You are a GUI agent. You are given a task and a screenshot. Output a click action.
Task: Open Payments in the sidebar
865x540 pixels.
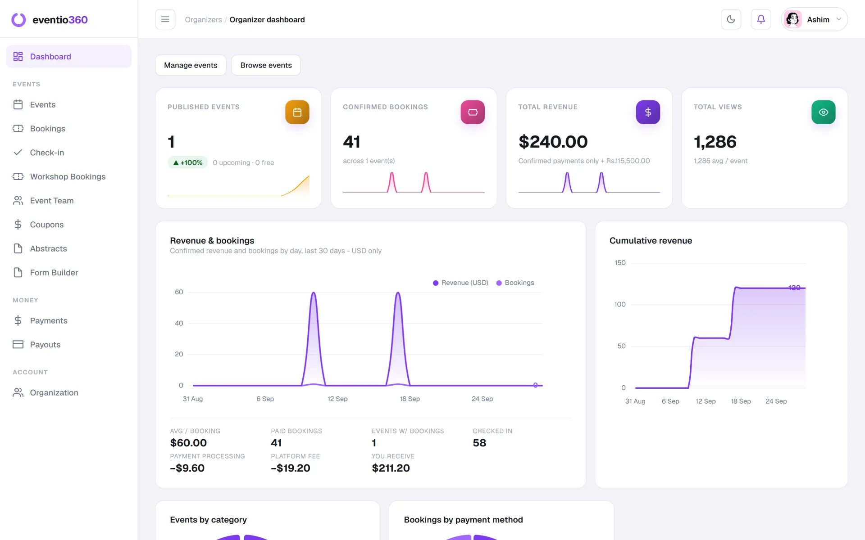tap(69, 320)
